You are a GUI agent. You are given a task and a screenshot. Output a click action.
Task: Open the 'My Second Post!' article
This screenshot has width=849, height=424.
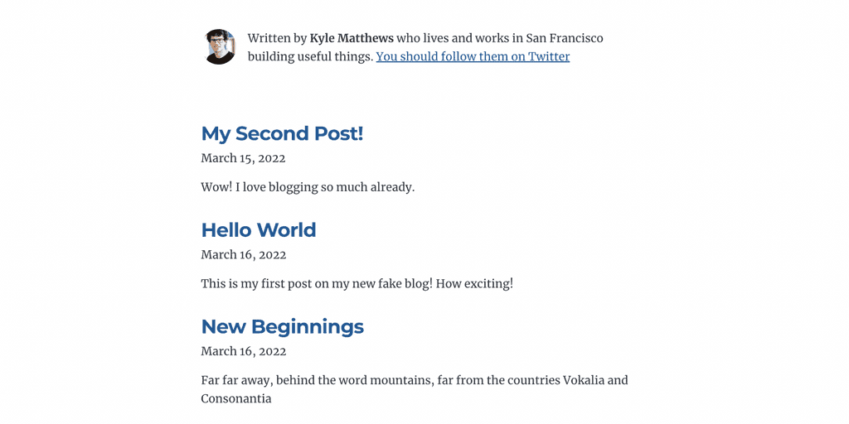(282, 133)
